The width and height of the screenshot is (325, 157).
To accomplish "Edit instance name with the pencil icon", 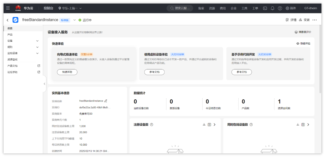I will [x=106, y=101].
